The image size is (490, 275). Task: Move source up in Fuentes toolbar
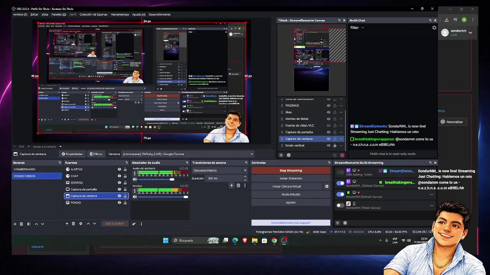pyautogui.click(x=88, y=223)
